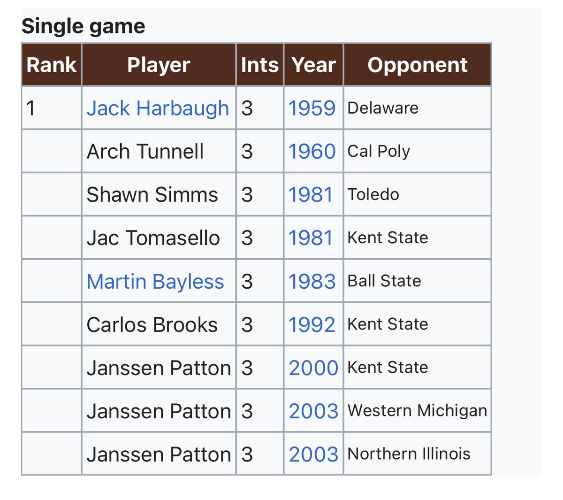Click the Ints column header
This screenshot has width=563, height=500.
pos(260,65)
